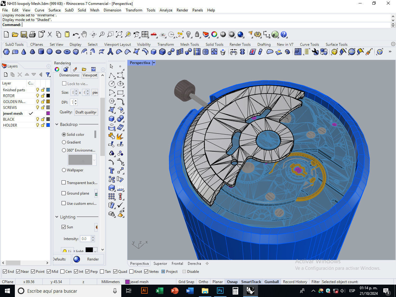This screenshot has height=297, width=396.
Task: Toggle the SmartTrack status bar button
Action: pos(251,282)
